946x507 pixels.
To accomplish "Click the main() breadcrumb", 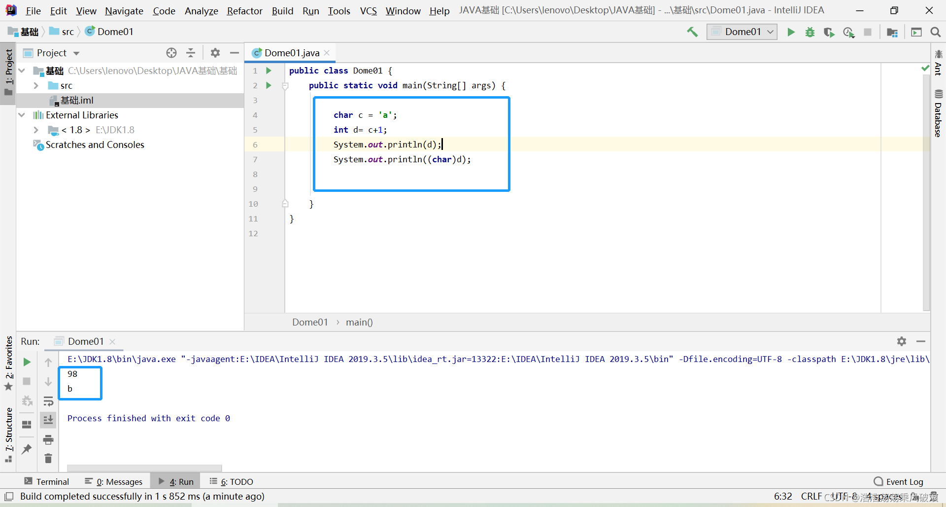I will pyautogui.click(x=359, y=322).
